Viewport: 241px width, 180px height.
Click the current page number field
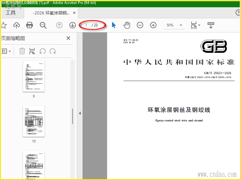pos(86,25)
